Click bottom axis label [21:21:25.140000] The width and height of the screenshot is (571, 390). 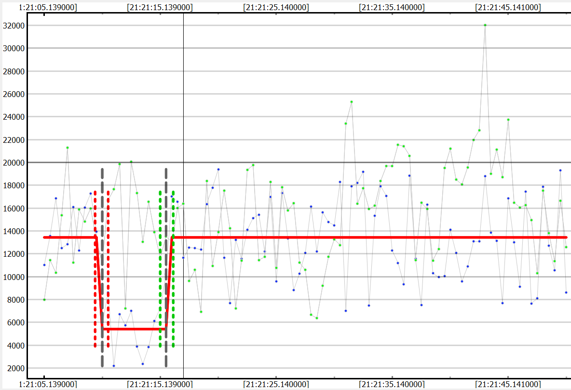276,384
